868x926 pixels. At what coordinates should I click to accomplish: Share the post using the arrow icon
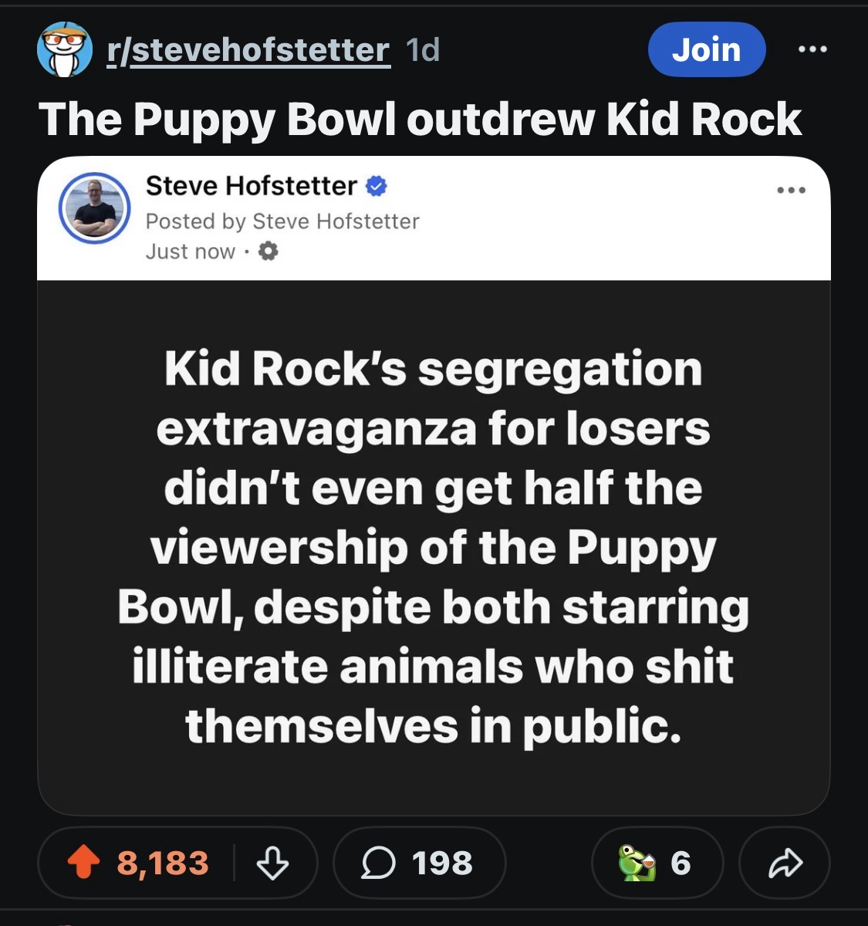pyautogui.click(x=784, y=862)
